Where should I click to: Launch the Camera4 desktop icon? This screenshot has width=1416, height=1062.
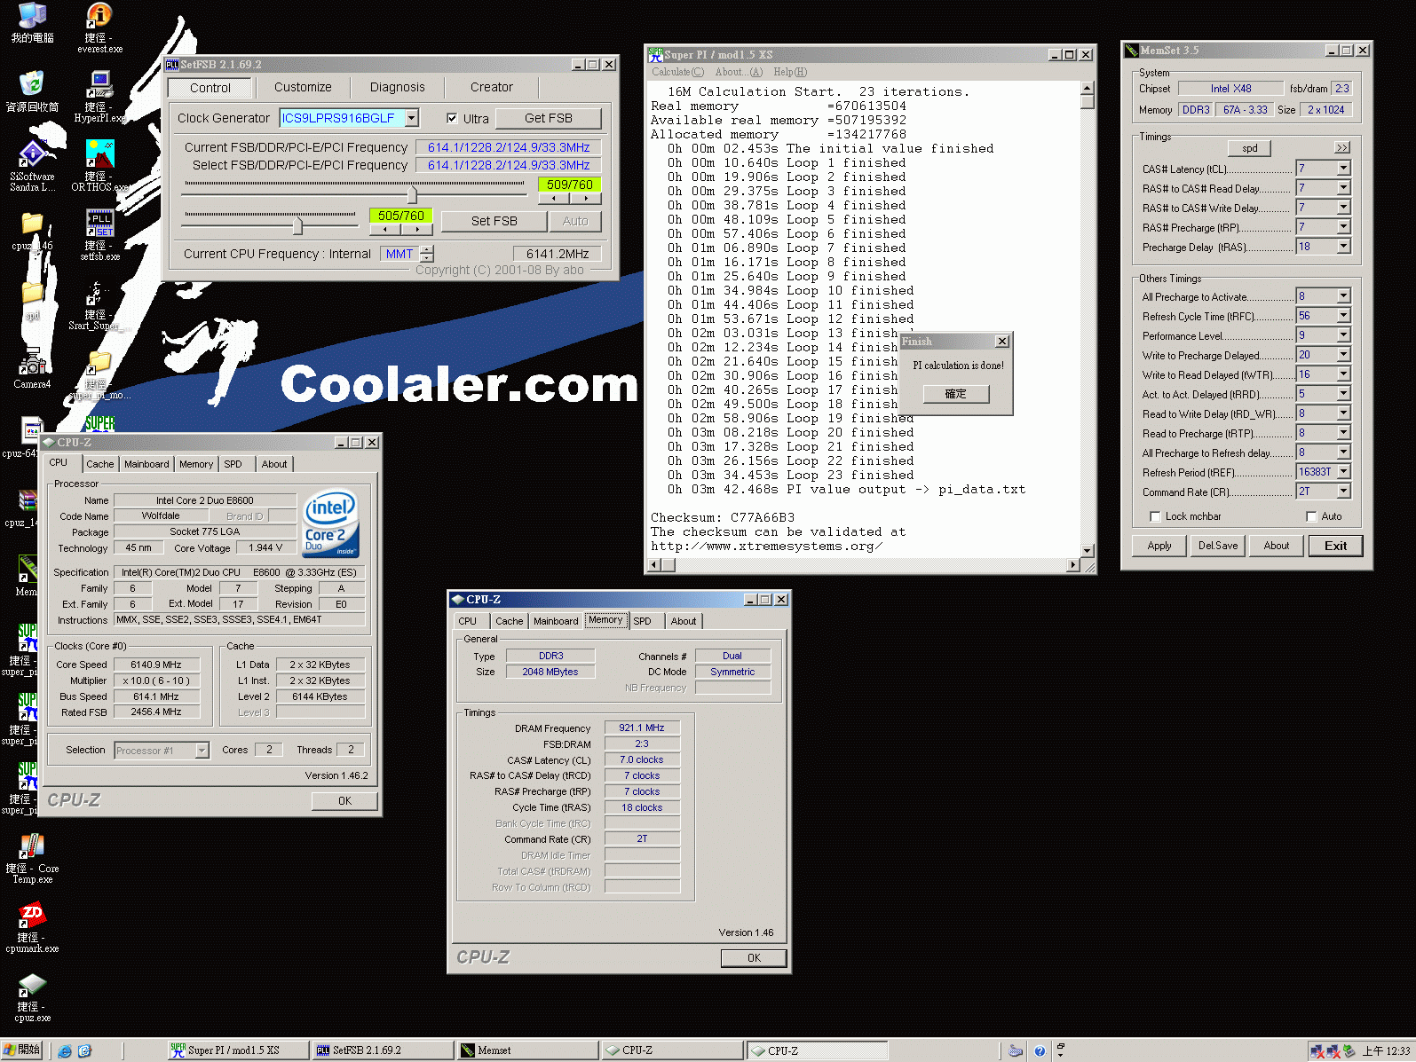[32, 362]
